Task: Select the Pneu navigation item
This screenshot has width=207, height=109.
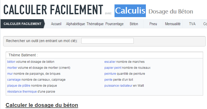Action: [153, 24]
